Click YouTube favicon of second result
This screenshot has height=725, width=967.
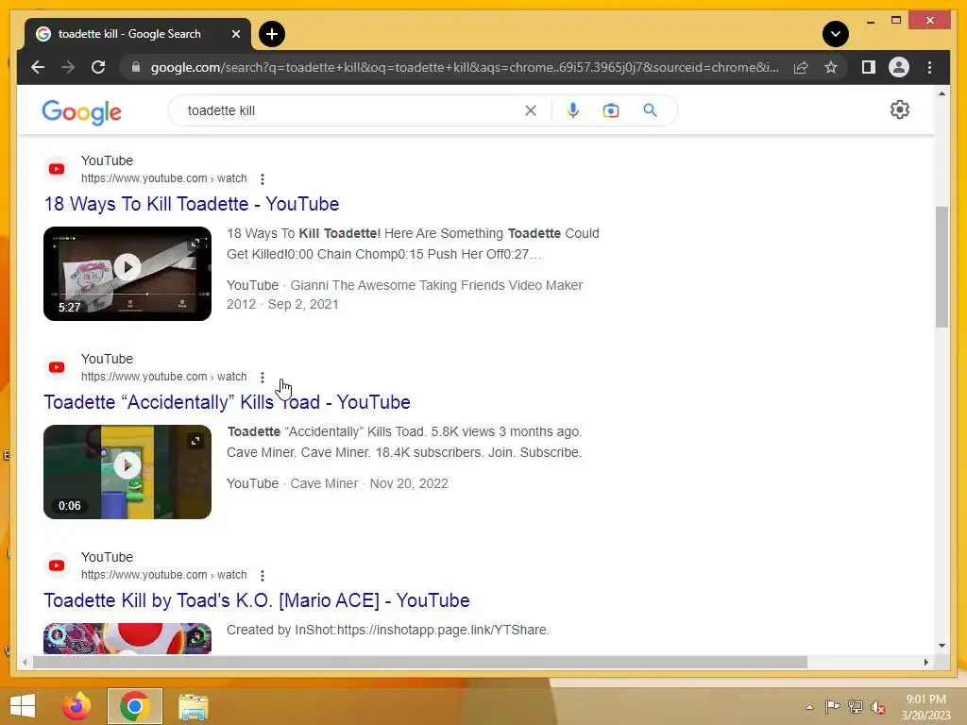57,367
